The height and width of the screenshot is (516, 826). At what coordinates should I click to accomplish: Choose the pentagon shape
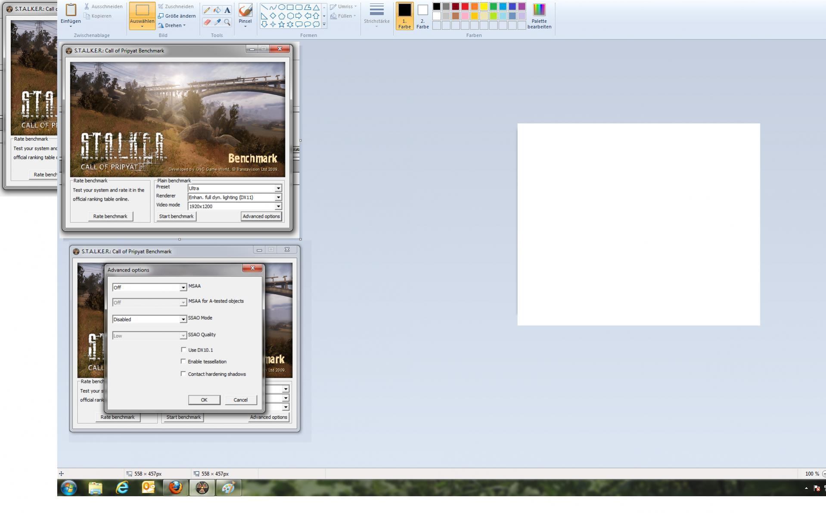coord(281,16)
